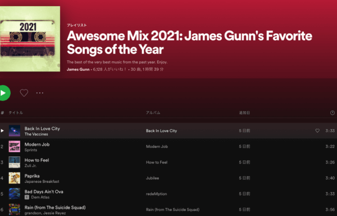Sort by the タイトル column header
Image resolution: width=337 pixels, height=216 pixels.
pyautogui.click(x=16, y=112)
